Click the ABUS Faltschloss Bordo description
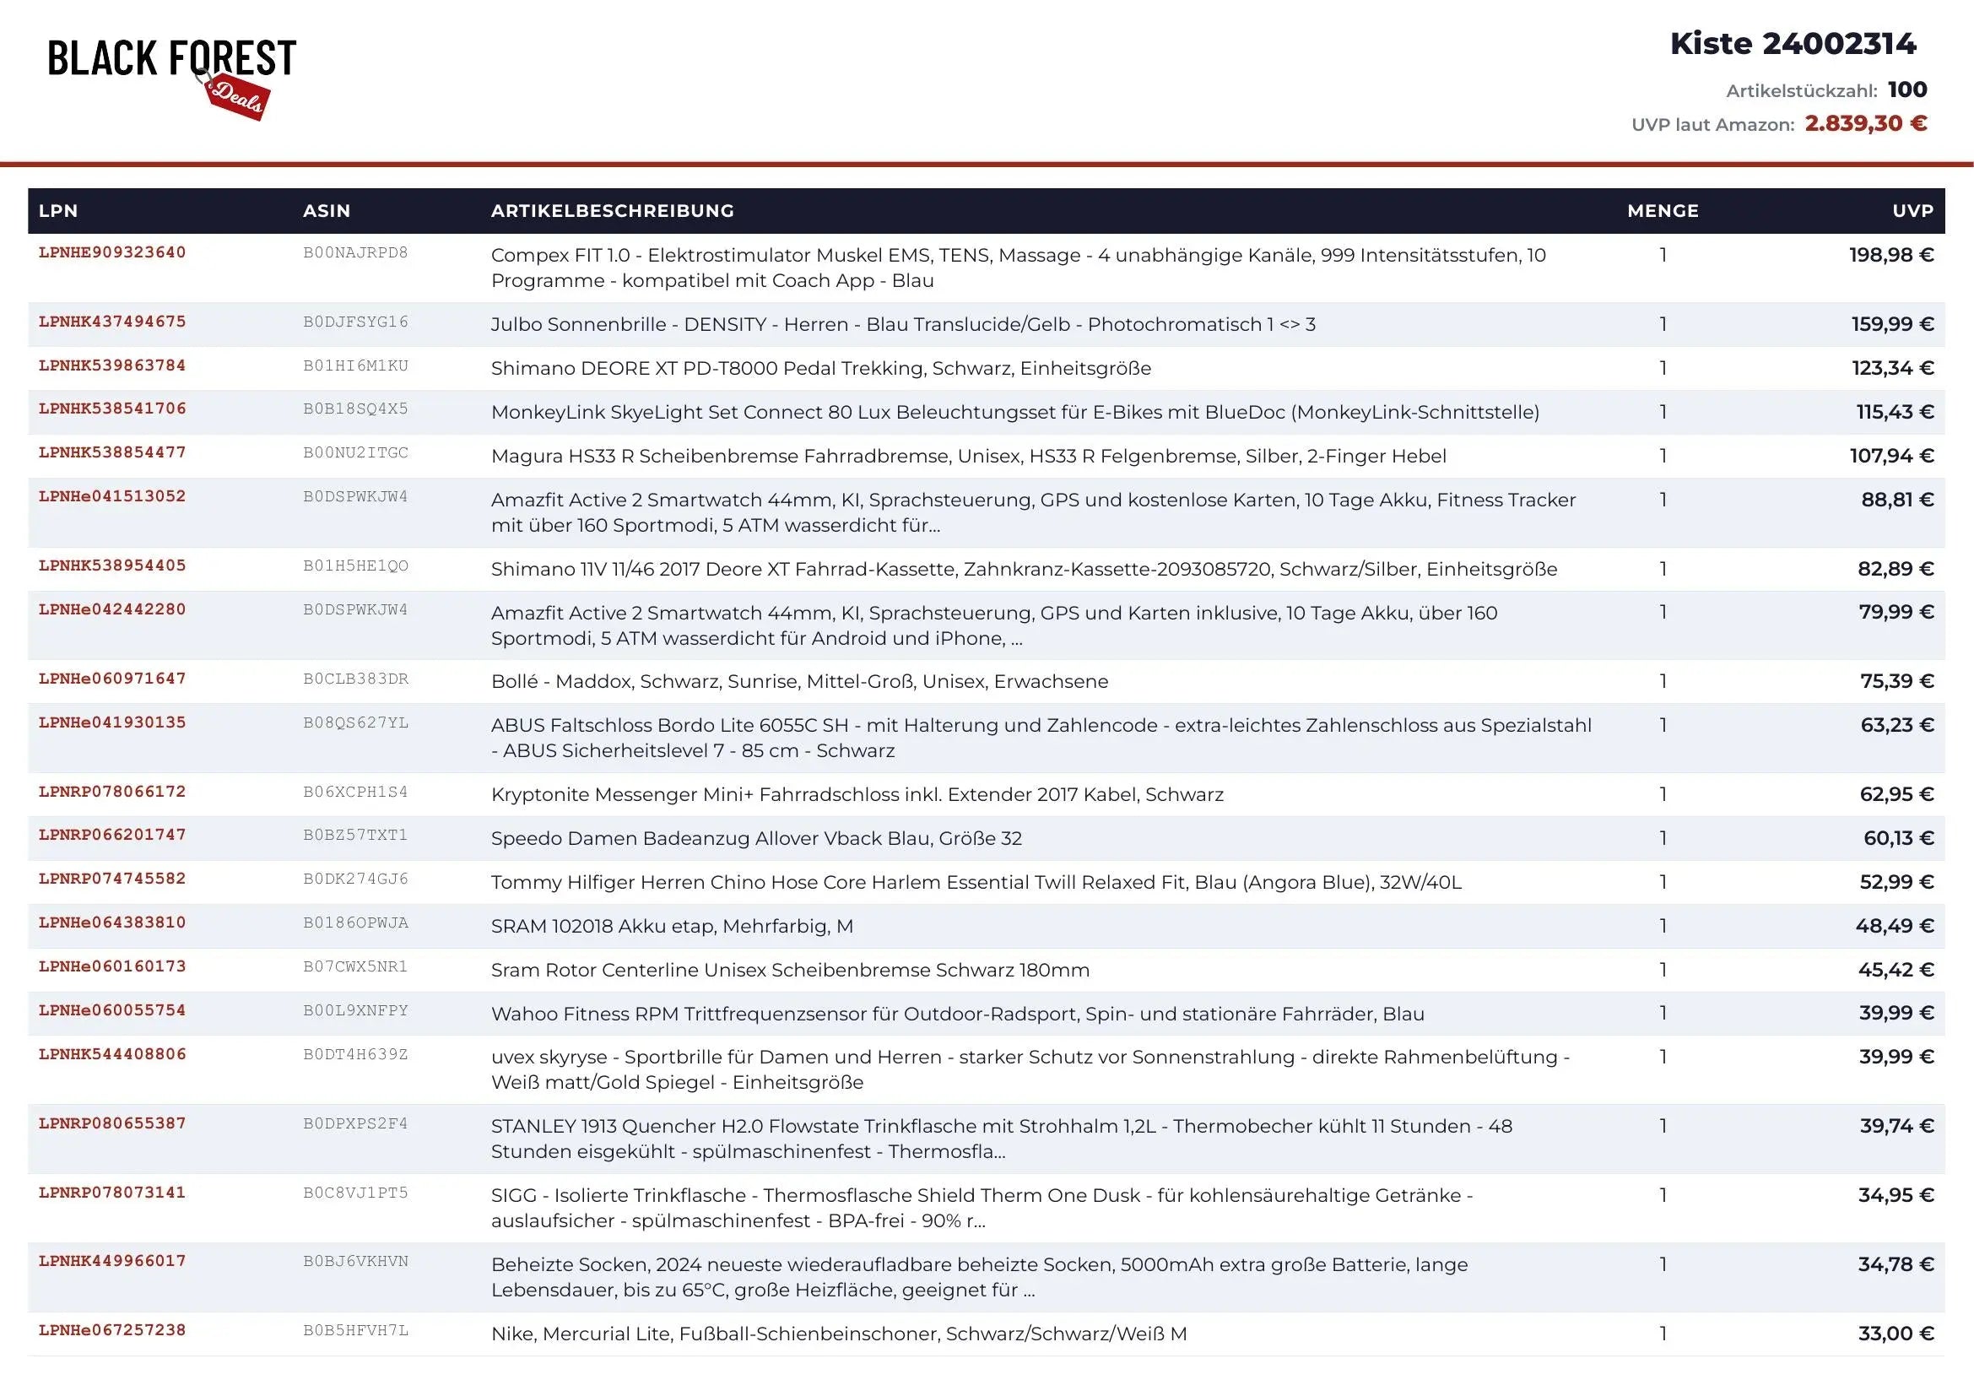 [1041, 739]
